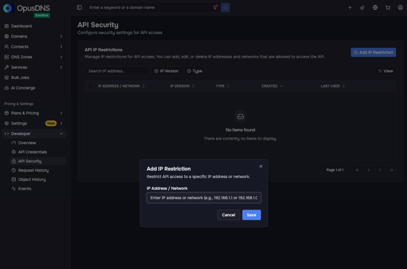Expand the Plans & Pricing chevron

(61, 113)
